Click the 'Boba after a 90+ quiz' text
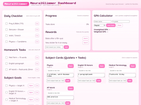Screen dimensions: 141x105 point(54,38)
